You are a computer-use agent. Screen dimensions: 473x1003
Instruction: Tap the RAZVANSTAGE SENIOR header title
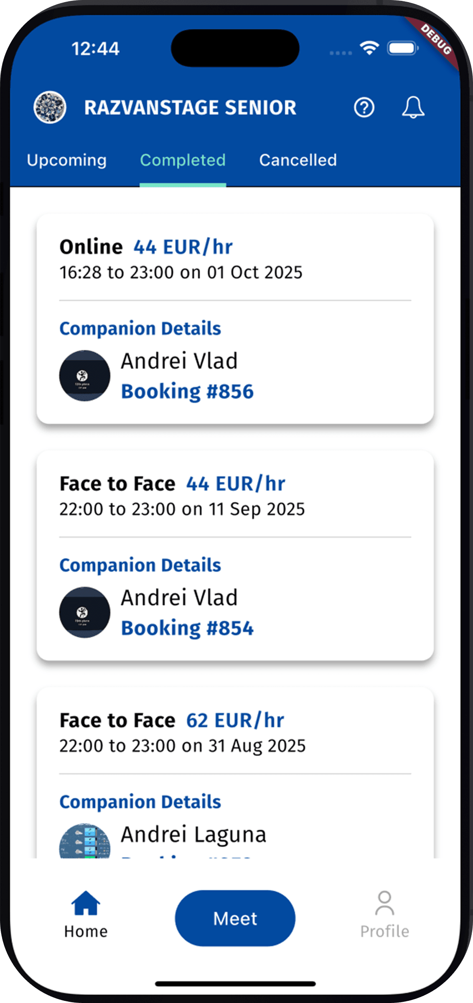(190, 108)
